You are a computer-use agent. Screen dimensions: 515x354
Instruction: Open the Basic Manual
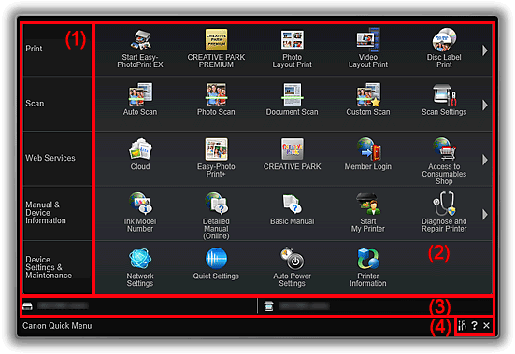292,209
